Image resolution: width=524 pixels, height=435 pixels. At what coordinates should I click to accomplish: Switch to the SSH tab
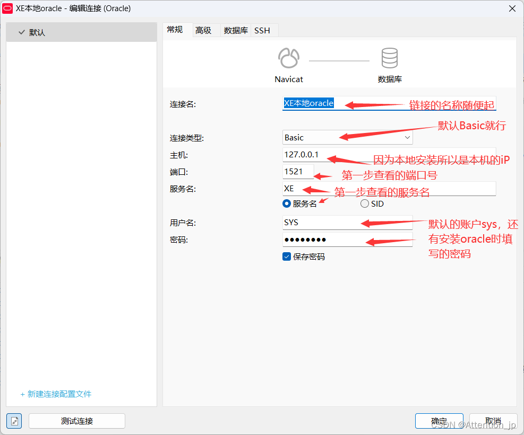click(263, 30)
